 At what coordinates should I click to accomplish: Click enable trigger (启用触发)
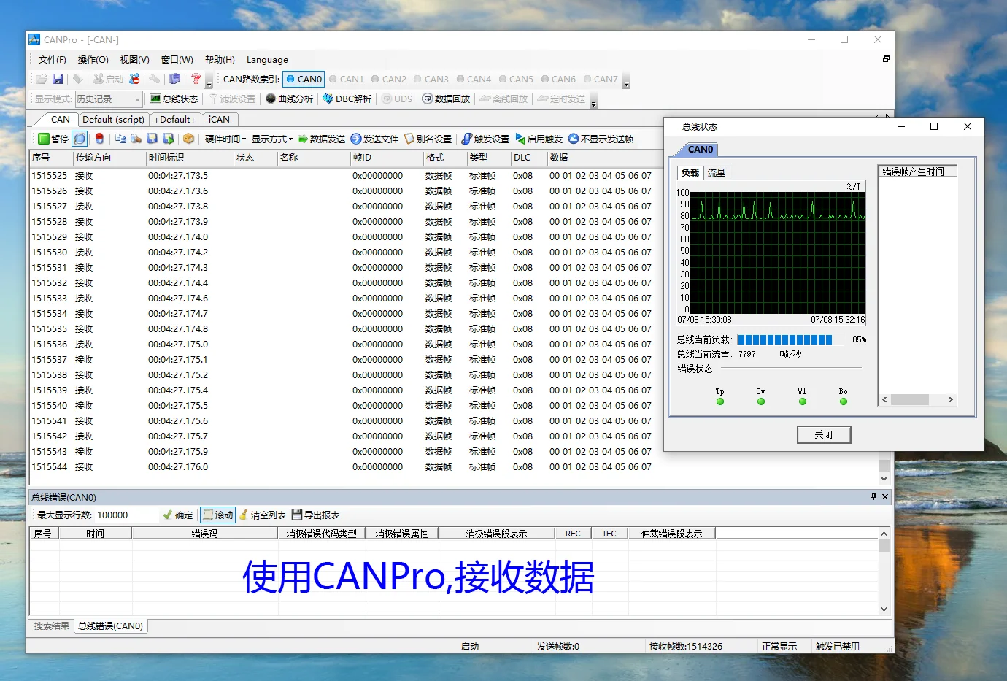point(539,139)
